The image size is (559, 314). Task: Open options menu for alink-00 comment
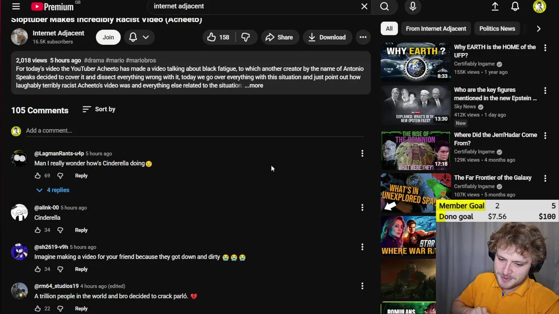362,208
